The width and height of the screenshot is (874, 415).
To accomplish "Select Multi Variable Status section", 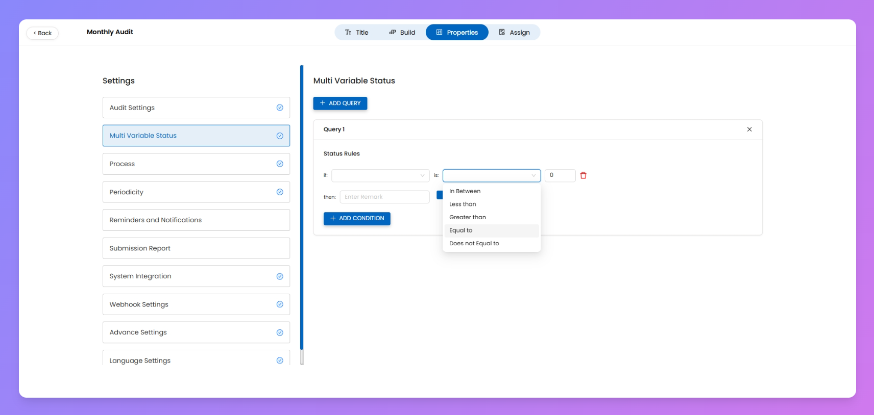I will 196,136.
